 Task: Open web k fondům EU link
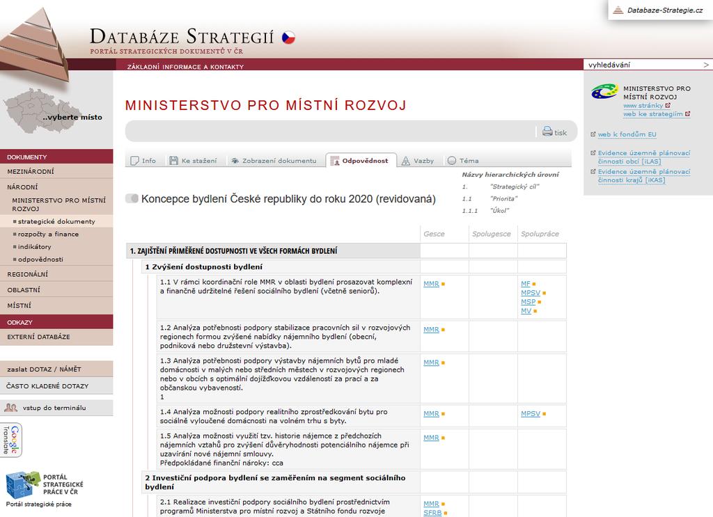click(627, 134)
